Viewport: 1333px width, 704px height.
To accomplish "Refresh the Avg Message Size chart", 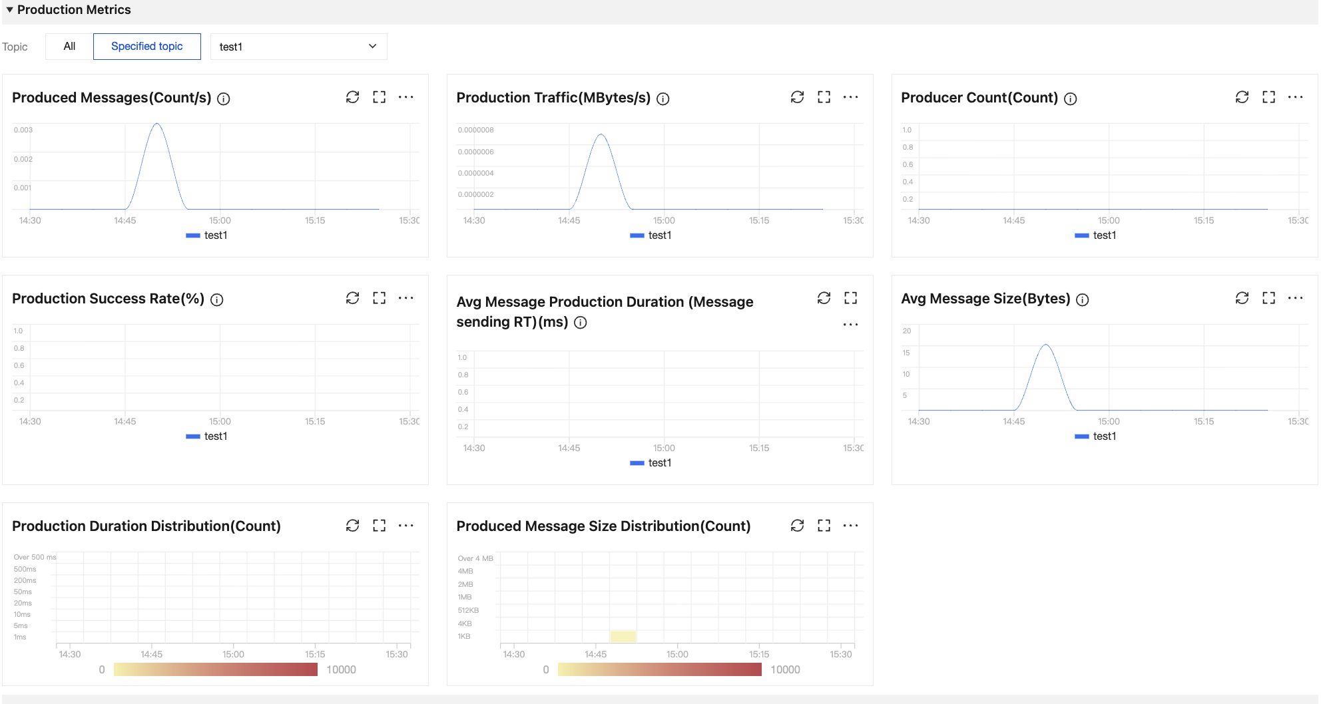I will (1242, 298).
